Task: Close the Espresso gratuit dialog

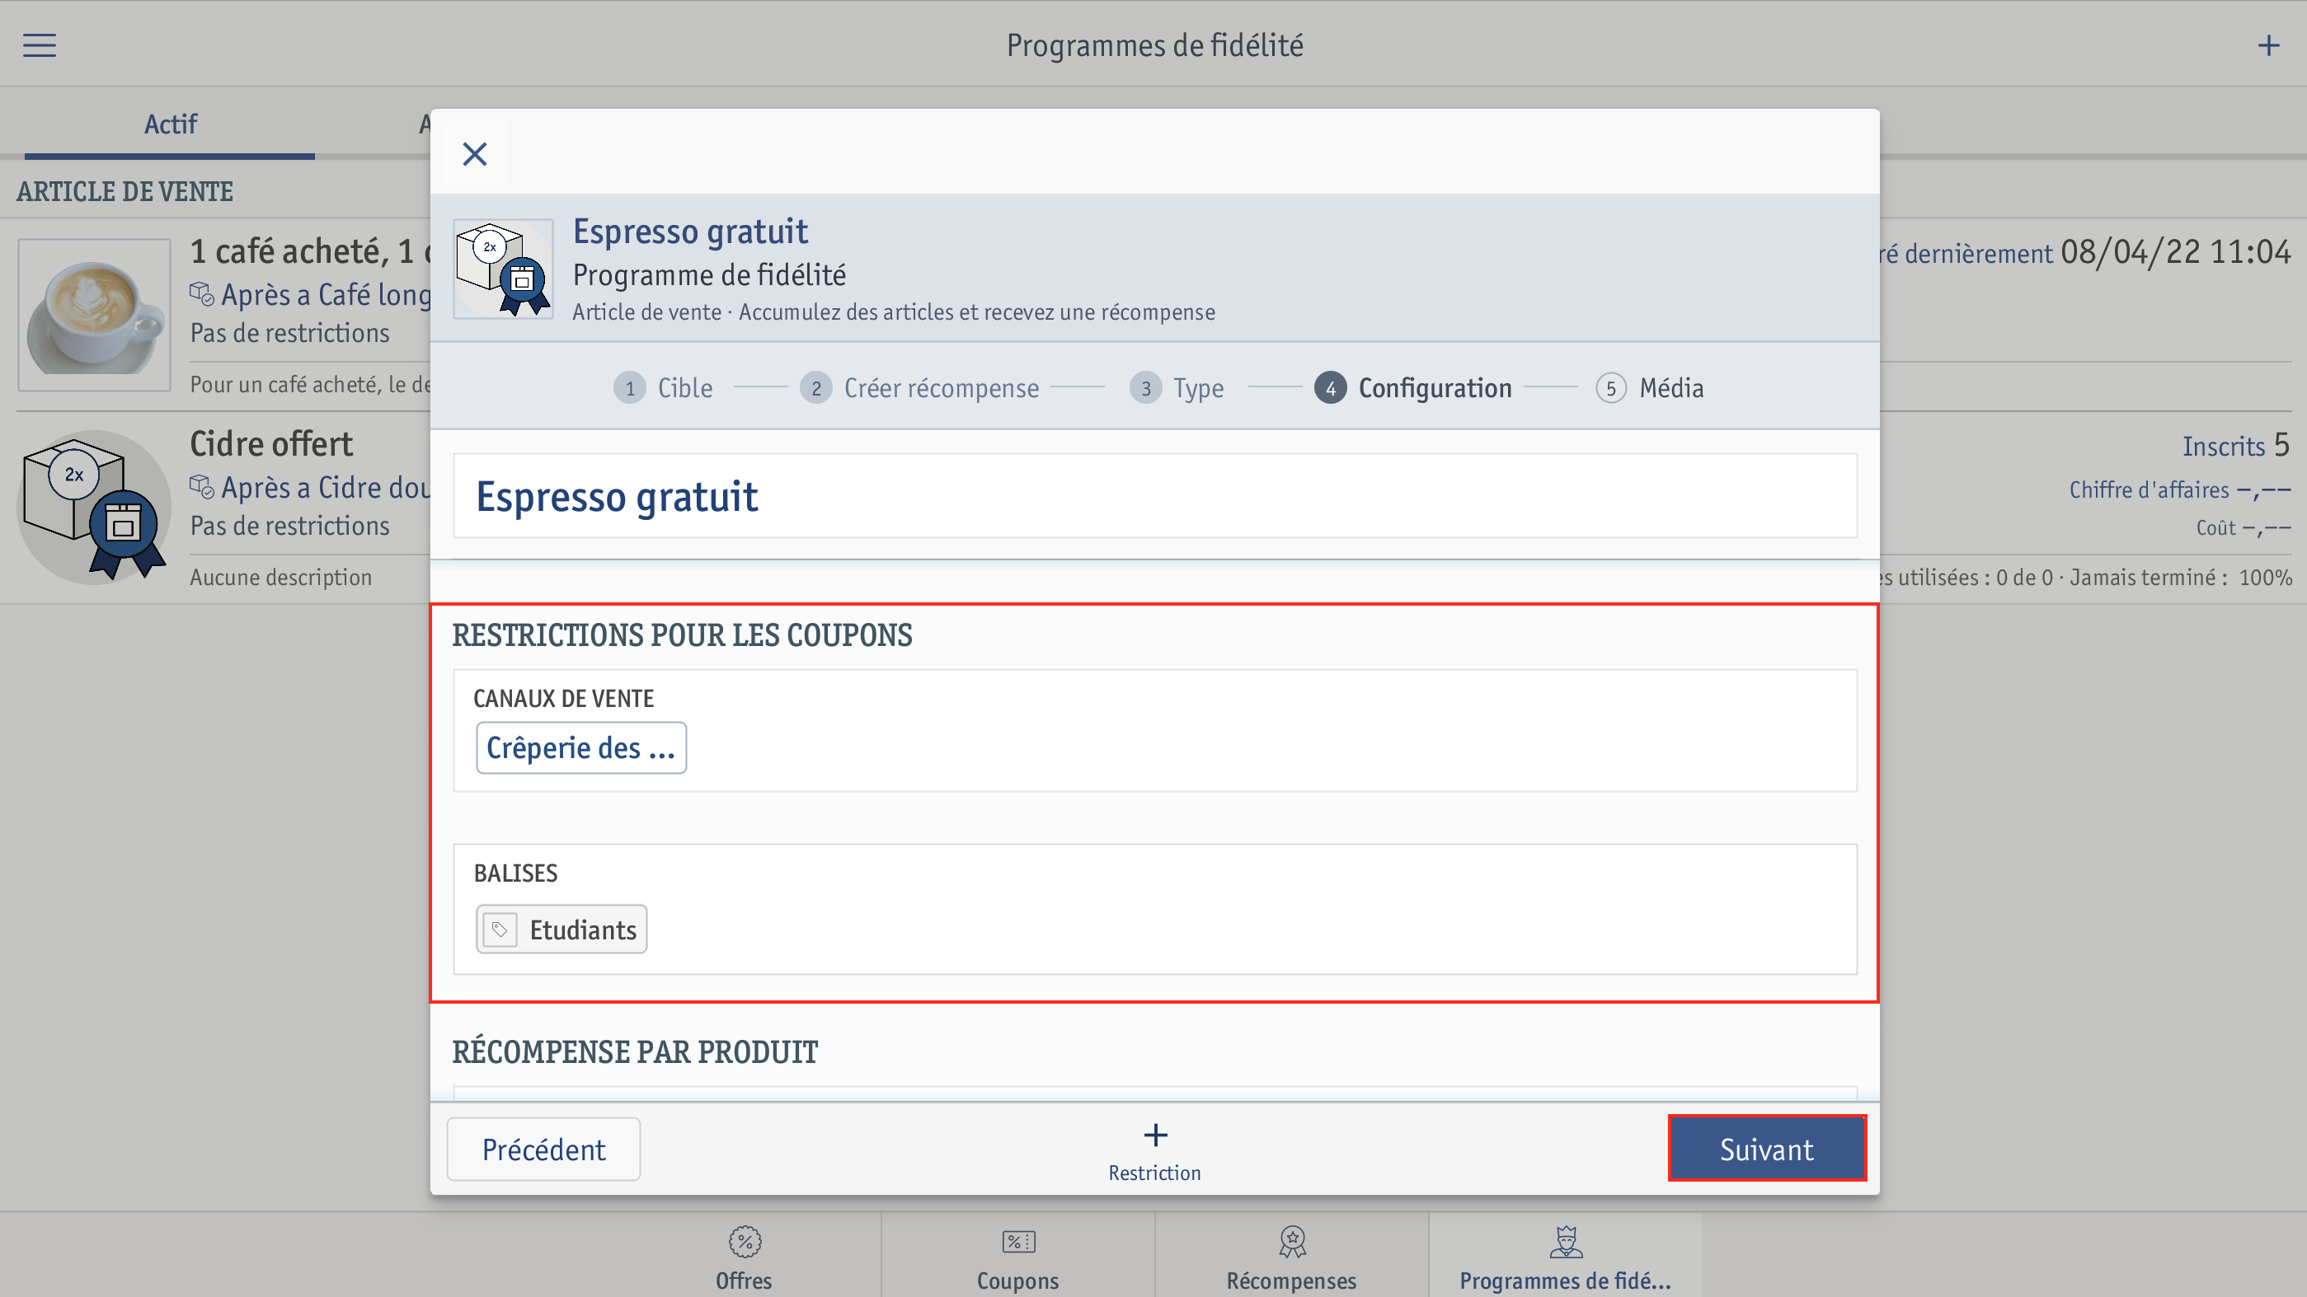Action: [475, 154]
